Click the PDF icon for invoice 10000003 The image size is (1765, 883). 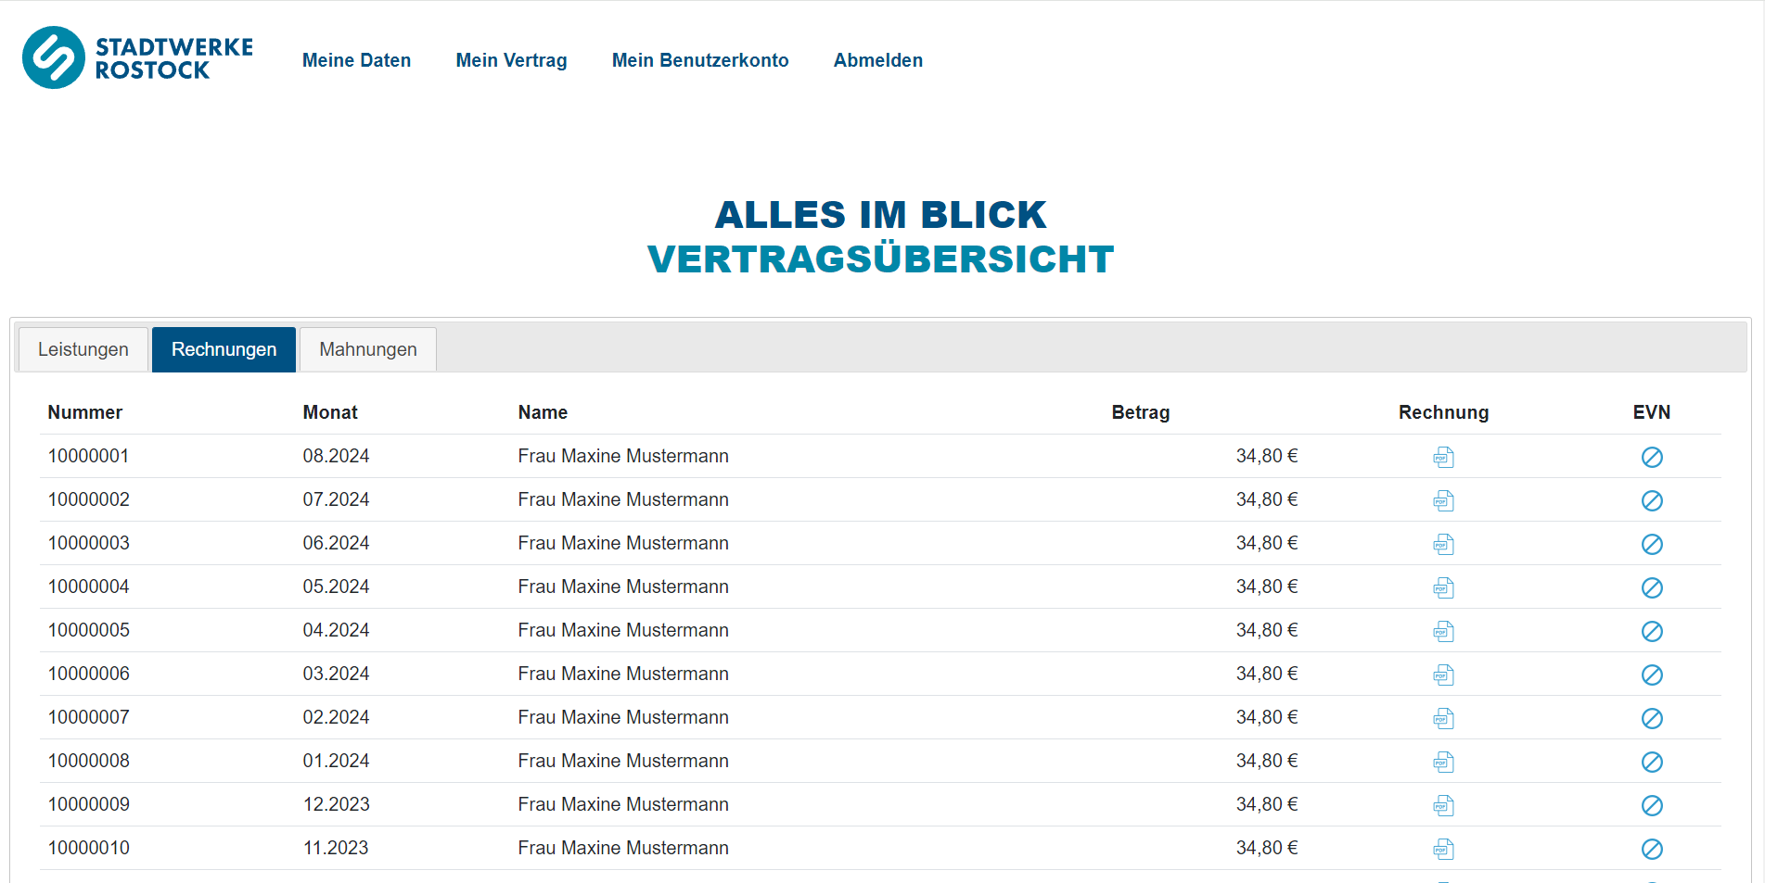tap(1443, 544)
